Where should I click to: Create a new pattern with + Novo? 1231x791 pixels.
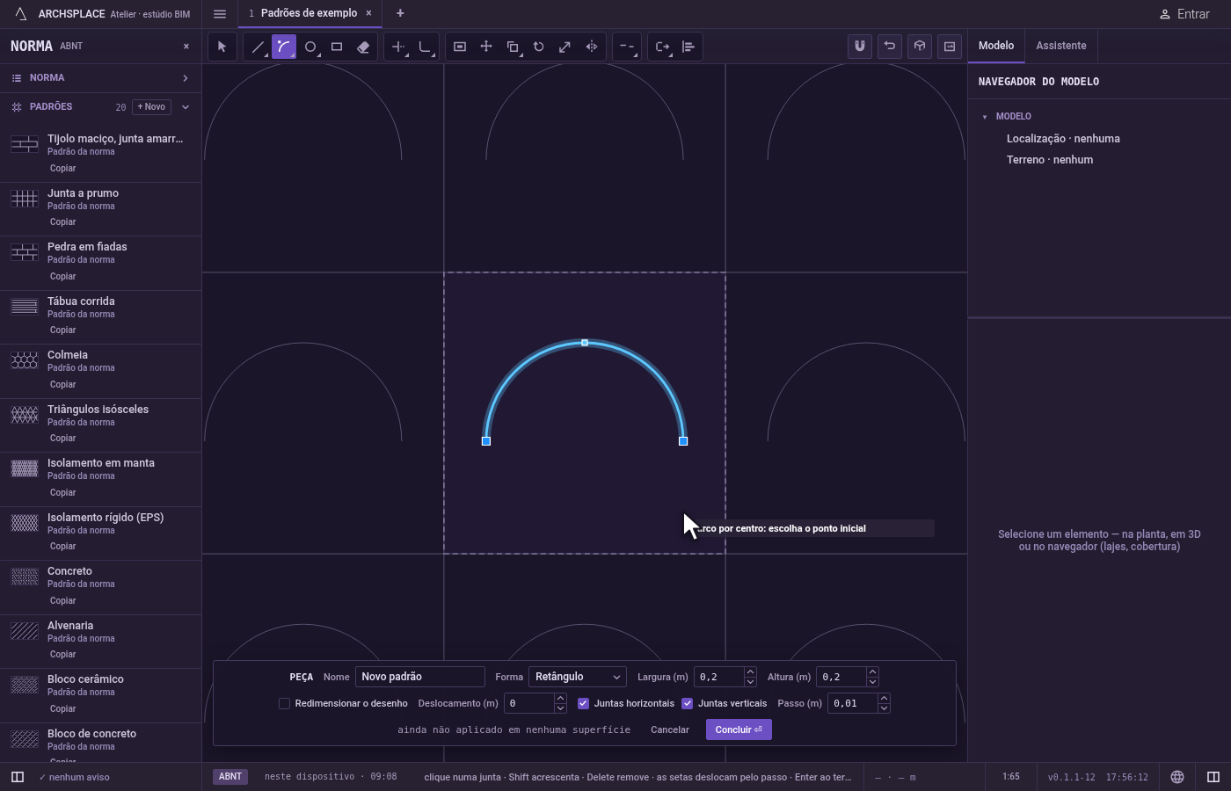151,107
